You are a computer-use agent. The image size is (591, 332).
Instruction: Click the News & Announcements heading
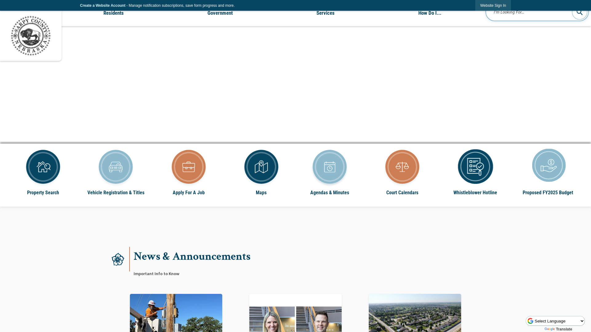click(192, 256)
